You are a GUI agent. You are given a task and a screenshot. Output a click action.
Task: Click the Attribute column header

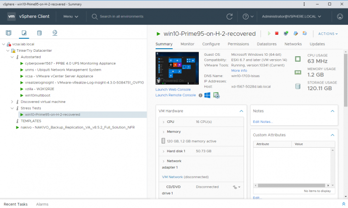click(272, 144)
